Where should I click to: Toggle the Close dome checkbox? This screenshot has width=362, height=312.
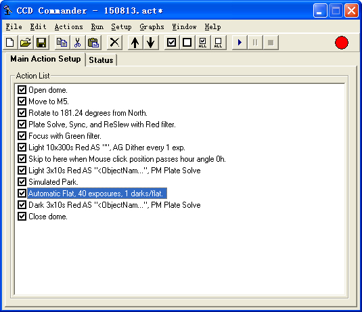point(22,217)
